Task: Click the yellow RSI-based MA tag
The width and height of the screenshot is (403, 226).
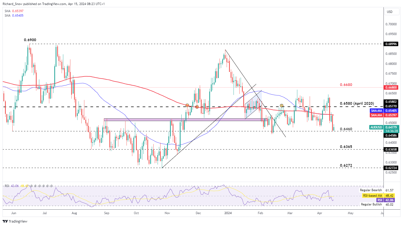Action: pyautogui.click(x=372, y=196)
